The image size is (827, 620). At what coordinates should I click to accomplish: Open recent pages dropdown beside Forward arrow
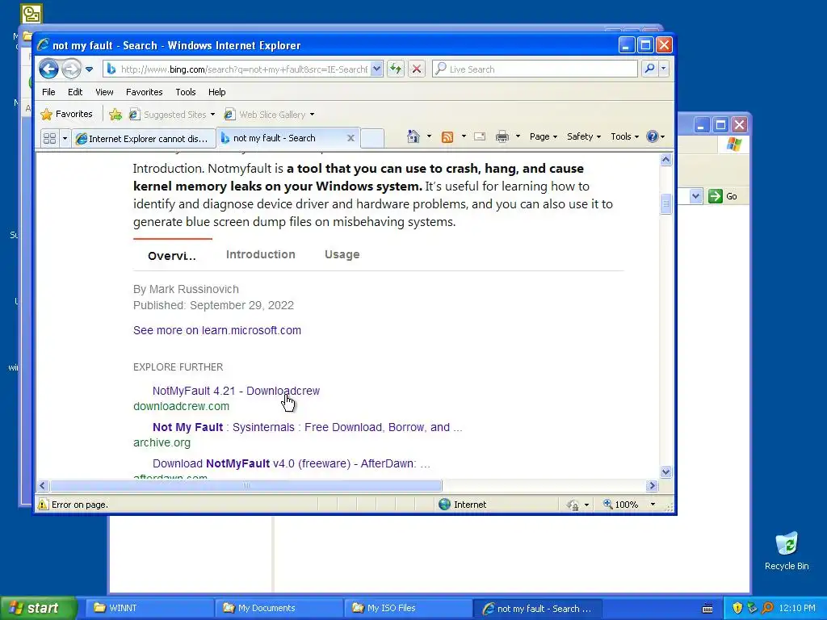click(x=89, y=69)
